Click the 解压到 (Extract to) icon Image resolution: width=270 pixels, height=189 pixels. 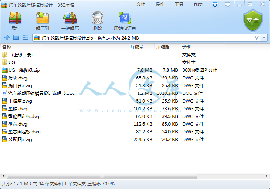[x=43, y=18]
